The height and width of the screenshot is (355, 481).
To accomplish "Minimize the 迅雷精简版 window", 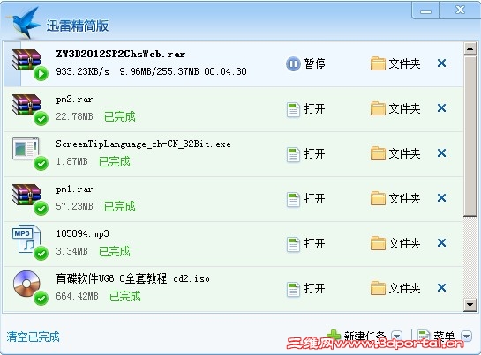I will pyautogui.click(x=425, y=11).
